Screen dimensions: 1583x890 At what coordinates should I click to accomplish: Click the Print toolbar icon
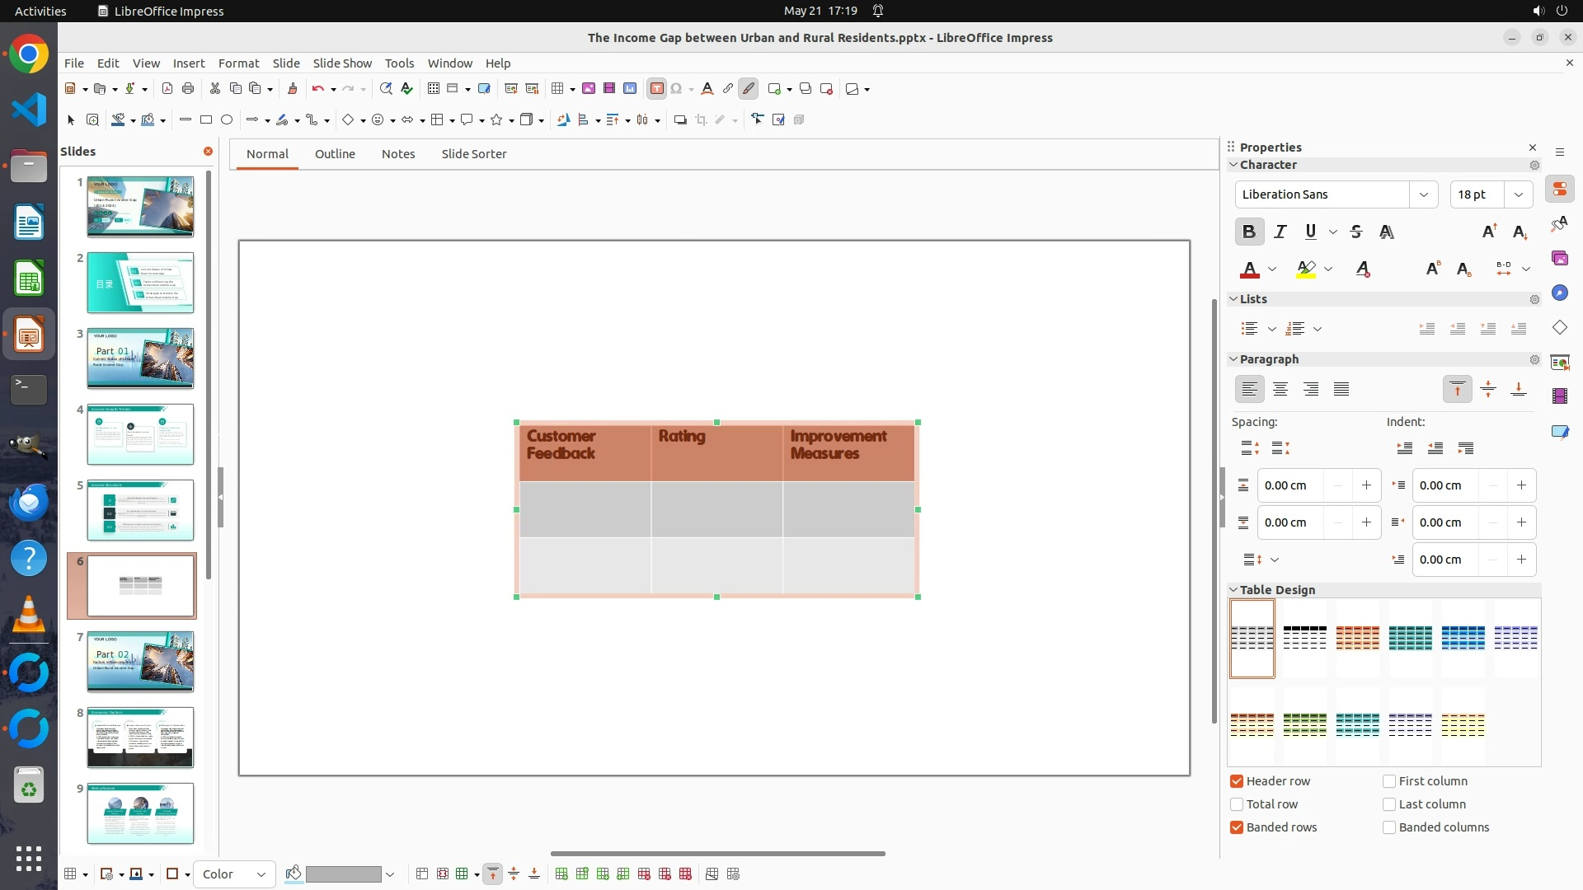[x=188, y=88]
